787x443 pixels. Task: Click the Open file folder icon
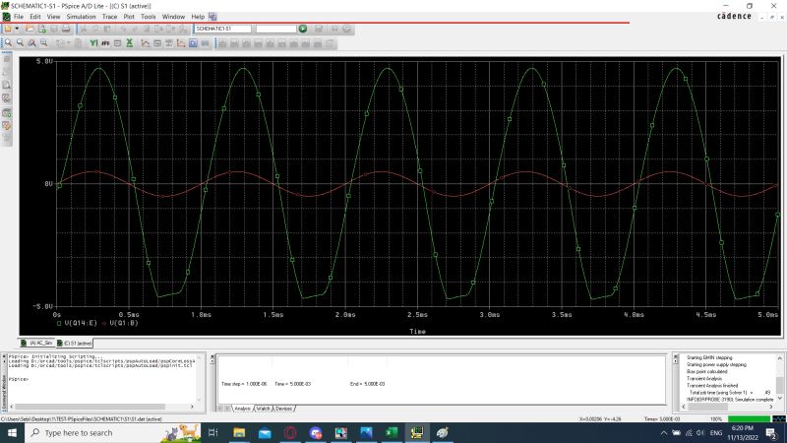(x=30, y=30)
